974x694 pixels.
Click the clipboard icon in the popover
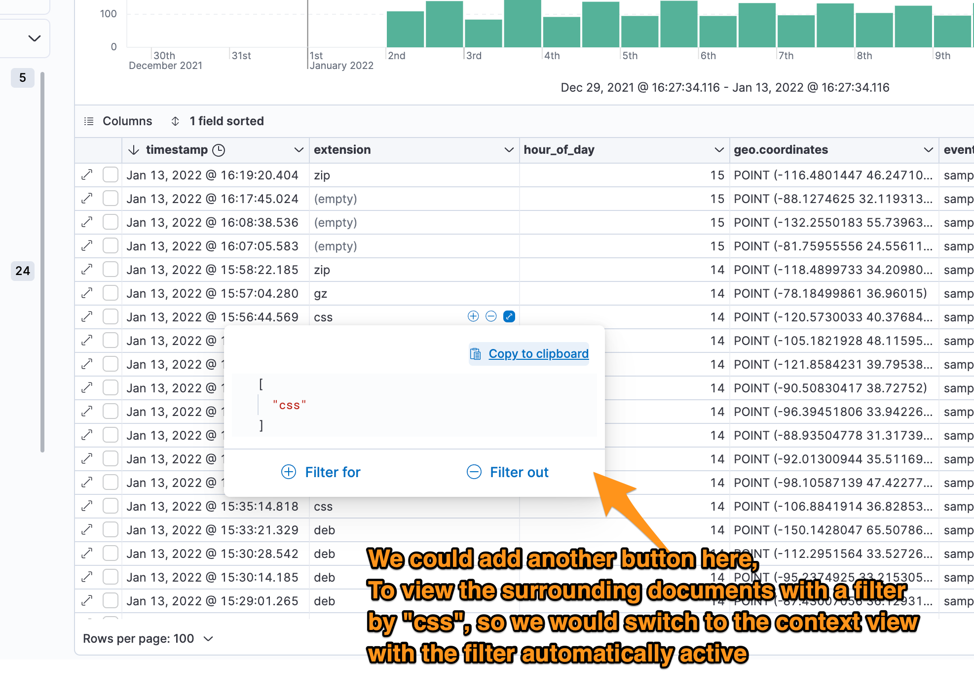click(475, 353)
